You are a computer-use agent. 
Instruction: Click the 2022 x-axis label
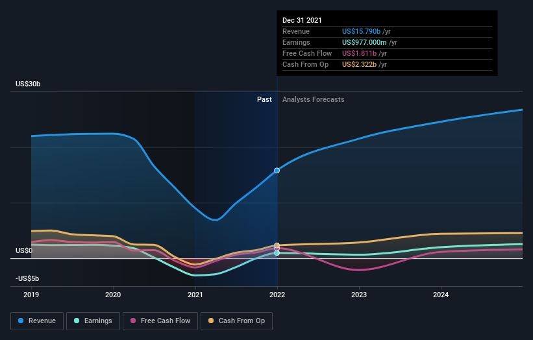(277, 295)
